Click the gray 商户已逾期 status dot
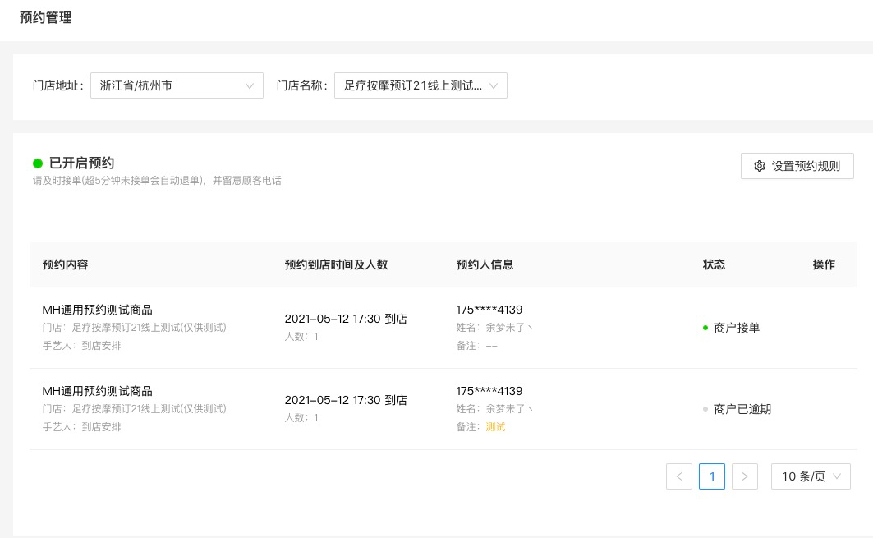Screen dimensions: 873x538 [x=705, y=409]
